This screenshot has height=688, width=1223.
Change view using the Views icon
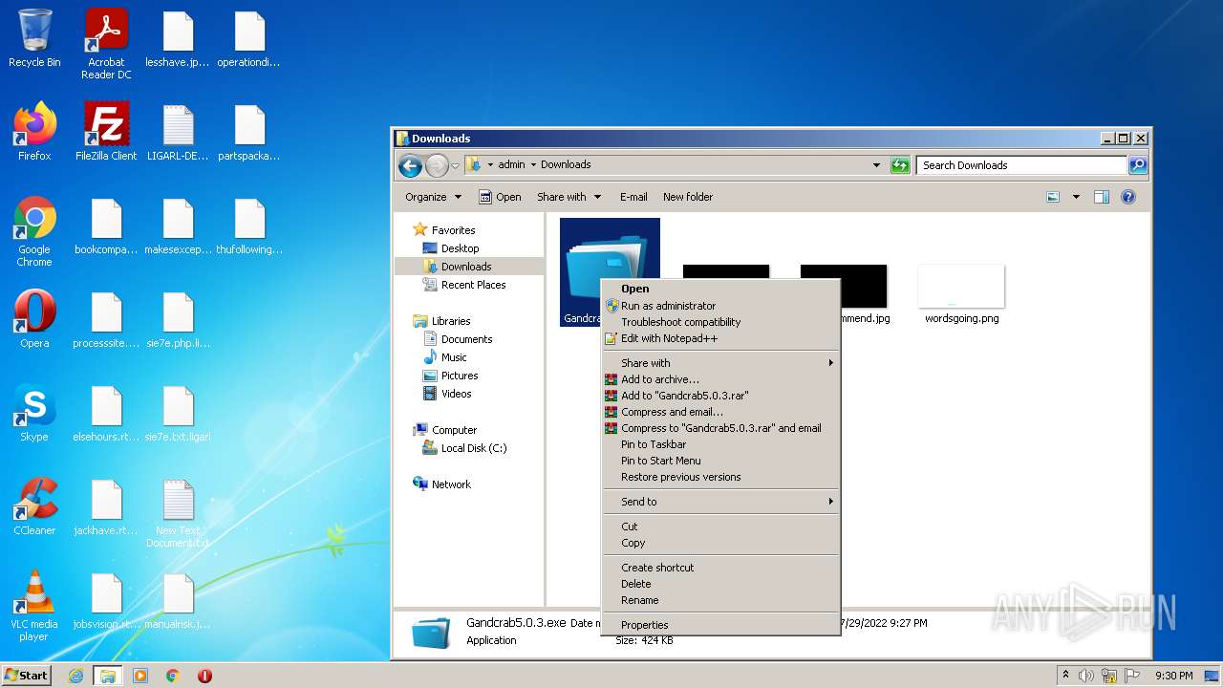[1053, 197]
